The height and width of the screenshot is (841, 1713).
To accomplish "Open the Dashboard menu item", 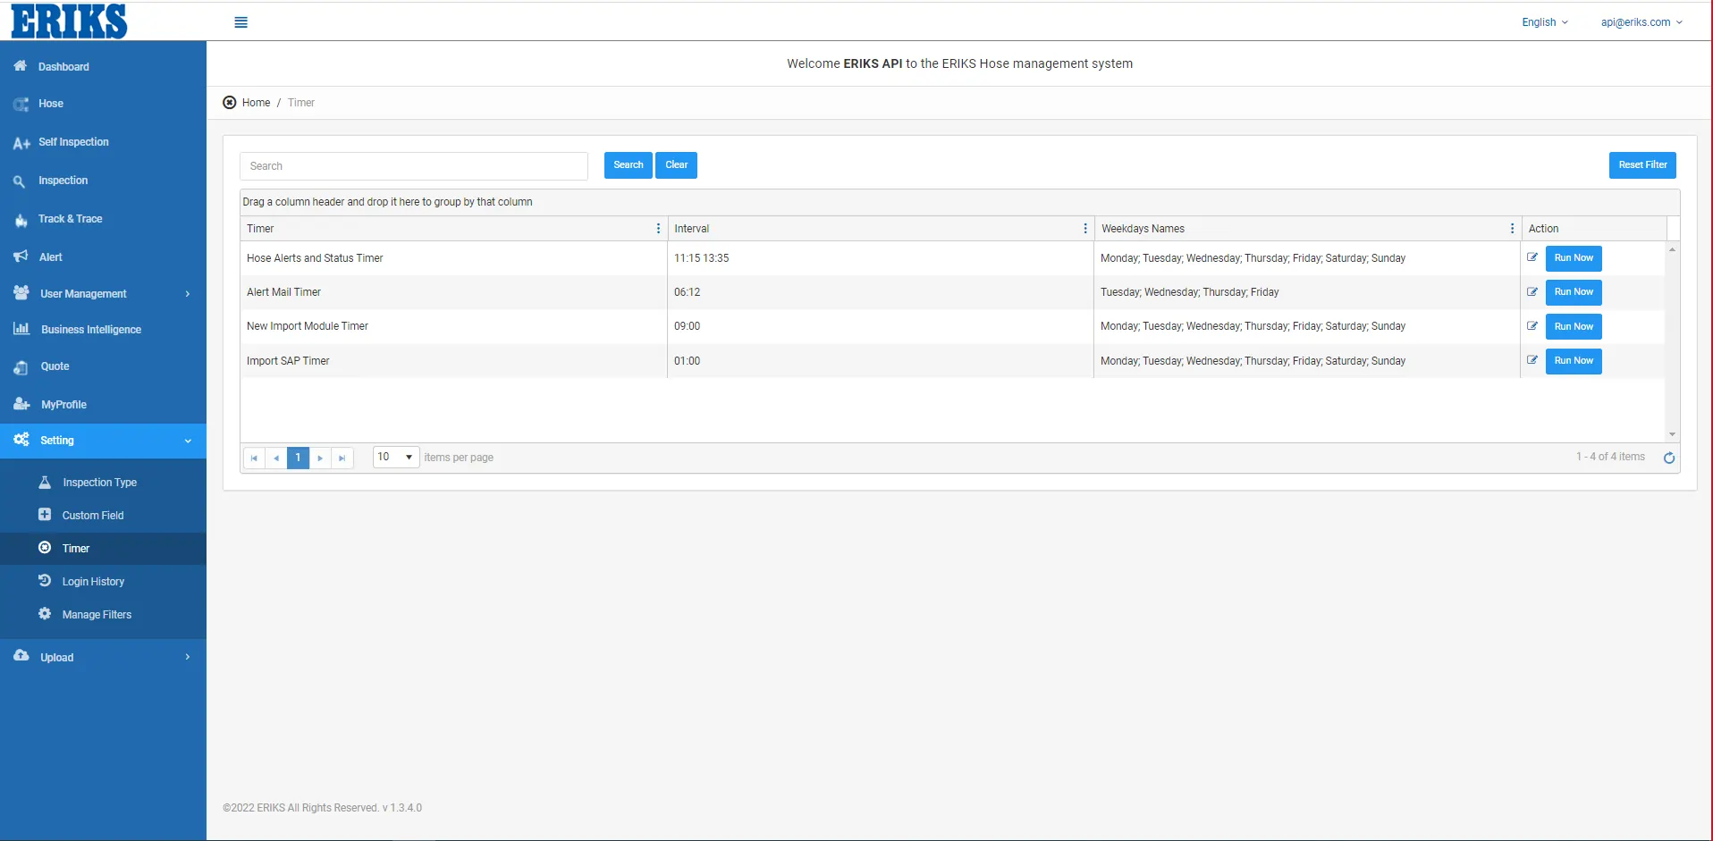I will [x=103, y=67].
